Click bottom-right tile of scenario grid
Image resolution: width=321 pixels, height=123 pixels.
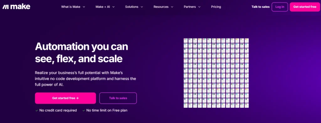246,105
